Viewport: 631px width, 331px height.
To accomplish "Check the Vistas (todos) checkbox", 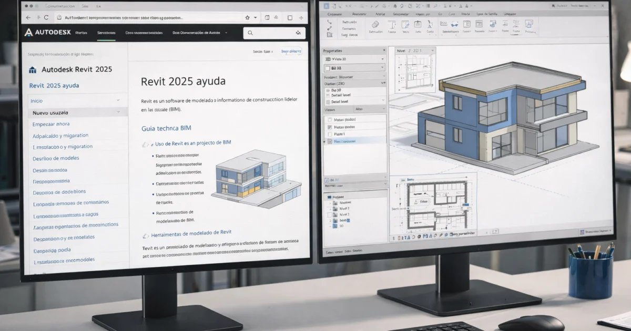I will coord(329,119).
